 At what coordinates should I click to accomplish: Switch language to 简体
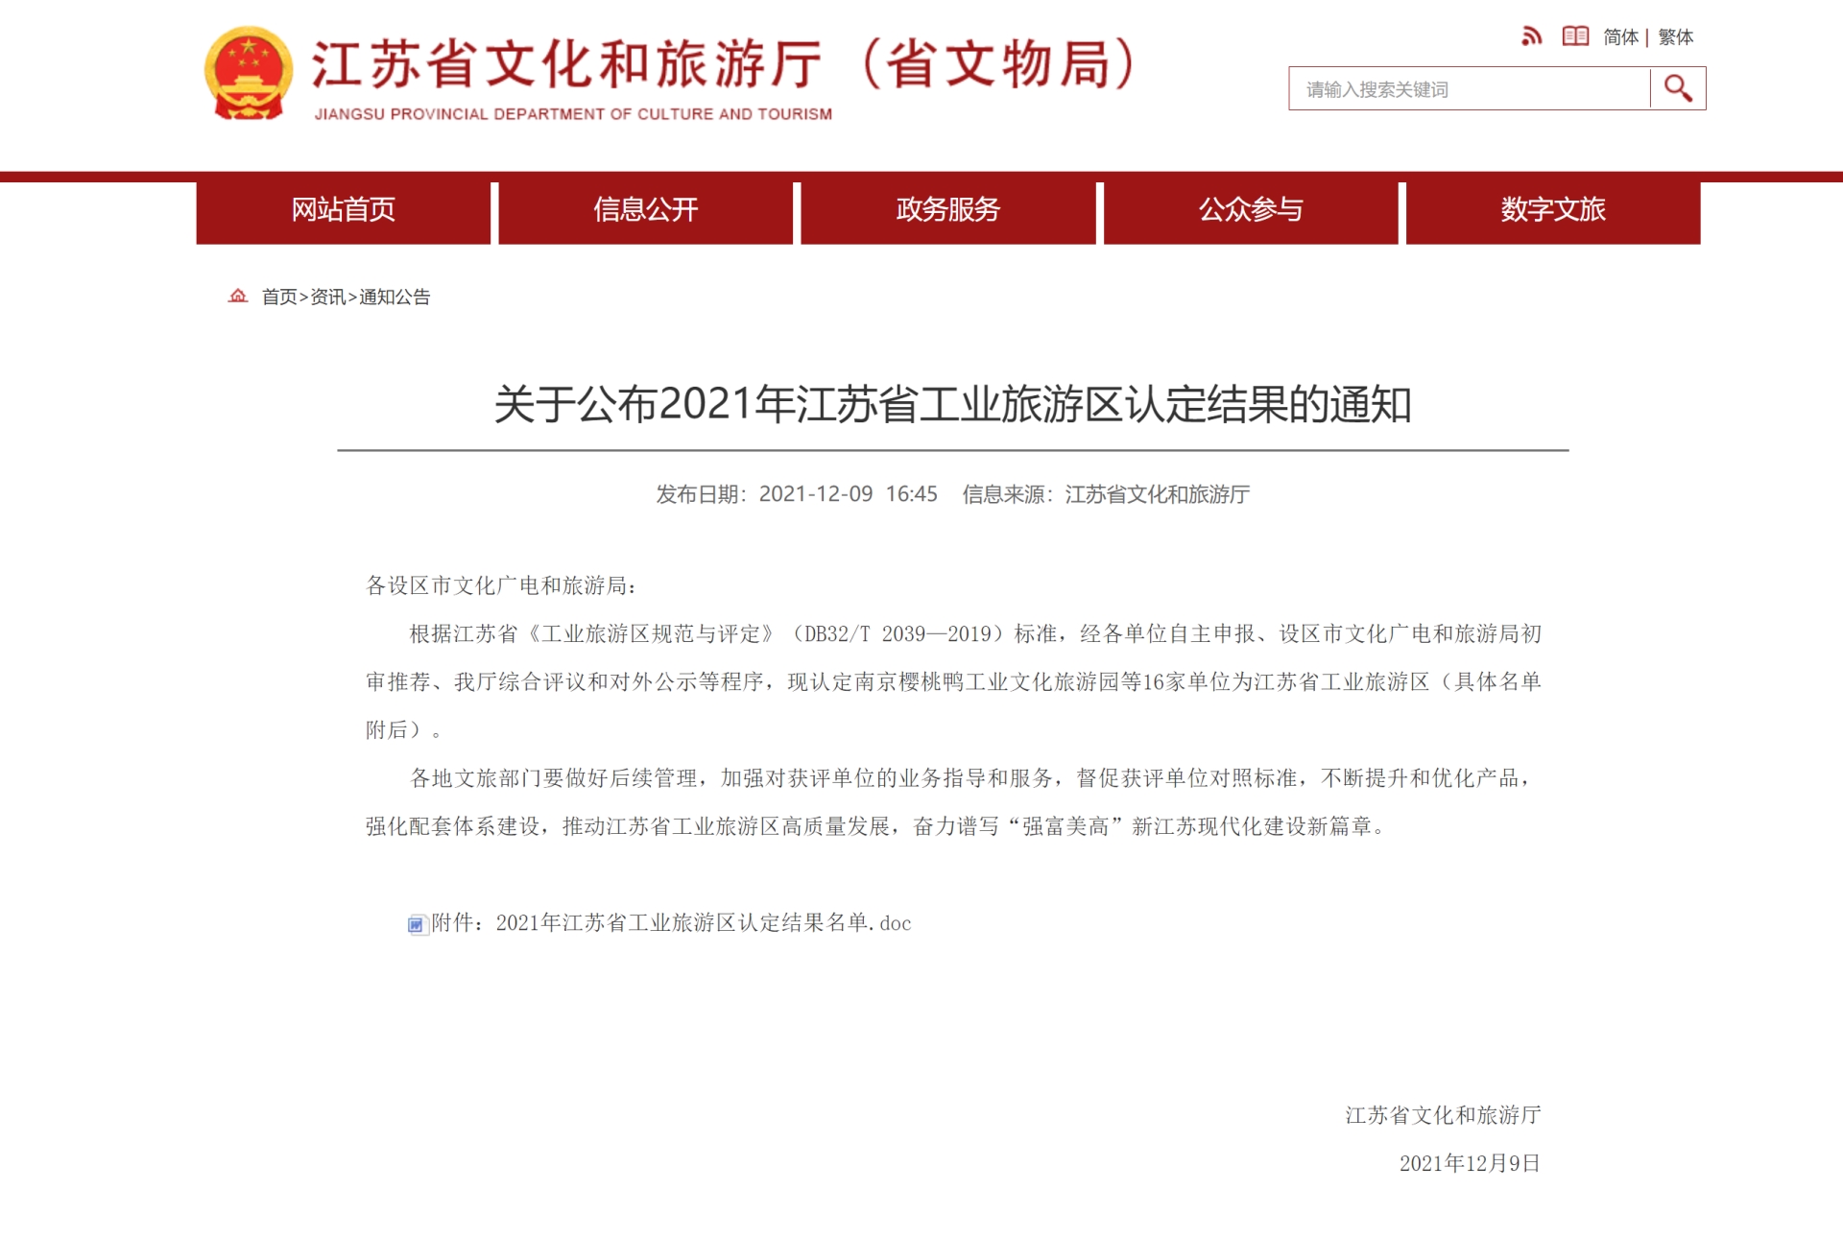click(x=1620, y=37)
